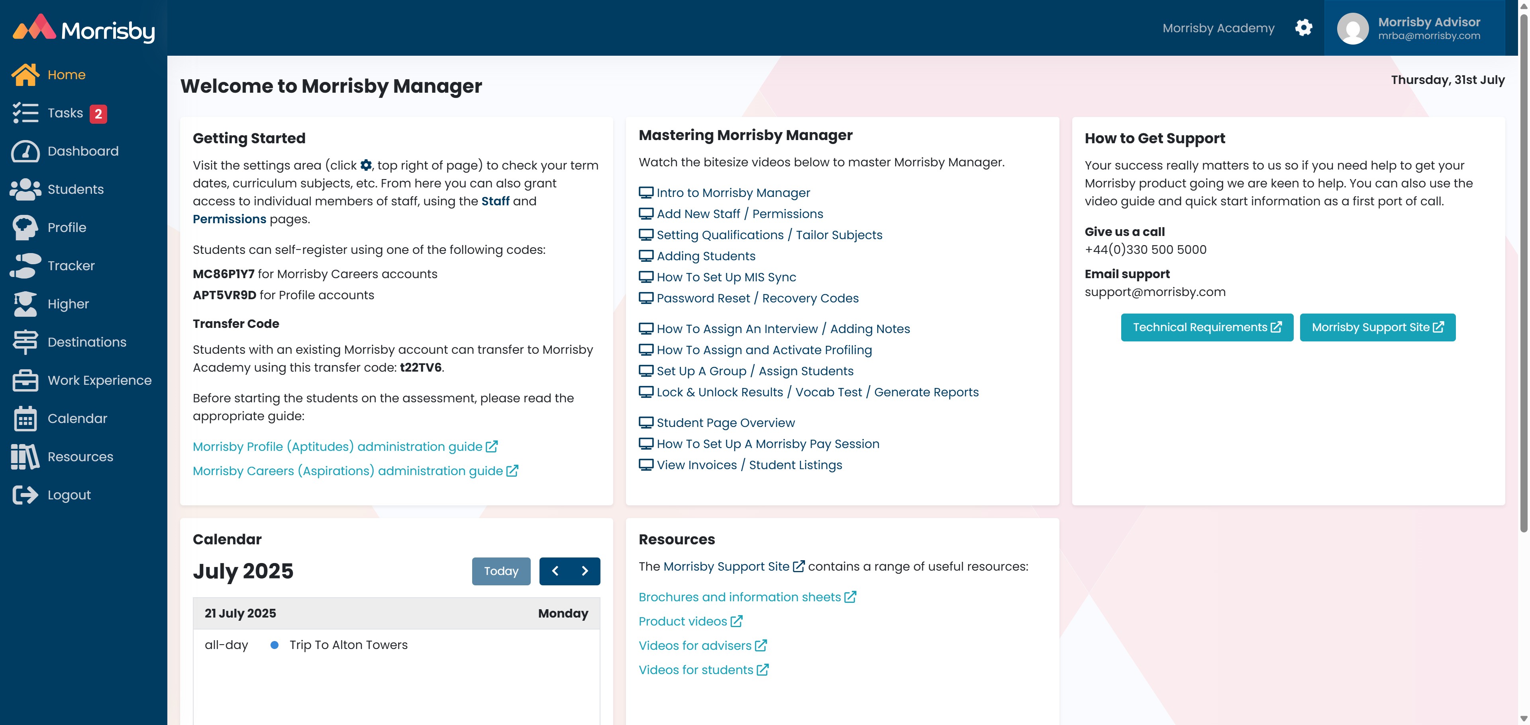Go to previous month with left chevron
The width and height of the screenshot is (1530, 725).
point(555,571)
